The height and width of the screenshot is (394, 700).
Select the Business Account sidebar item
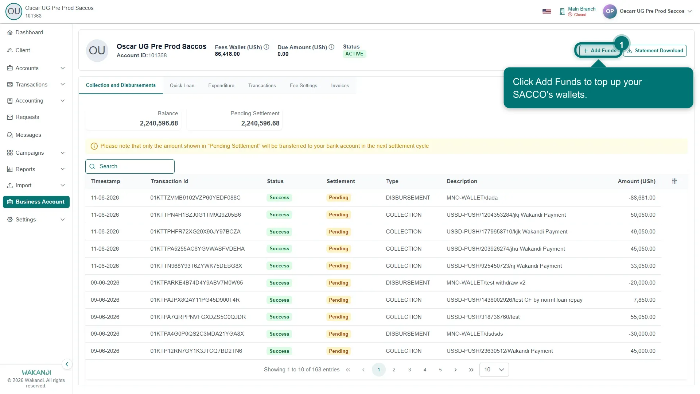[36, 202]
